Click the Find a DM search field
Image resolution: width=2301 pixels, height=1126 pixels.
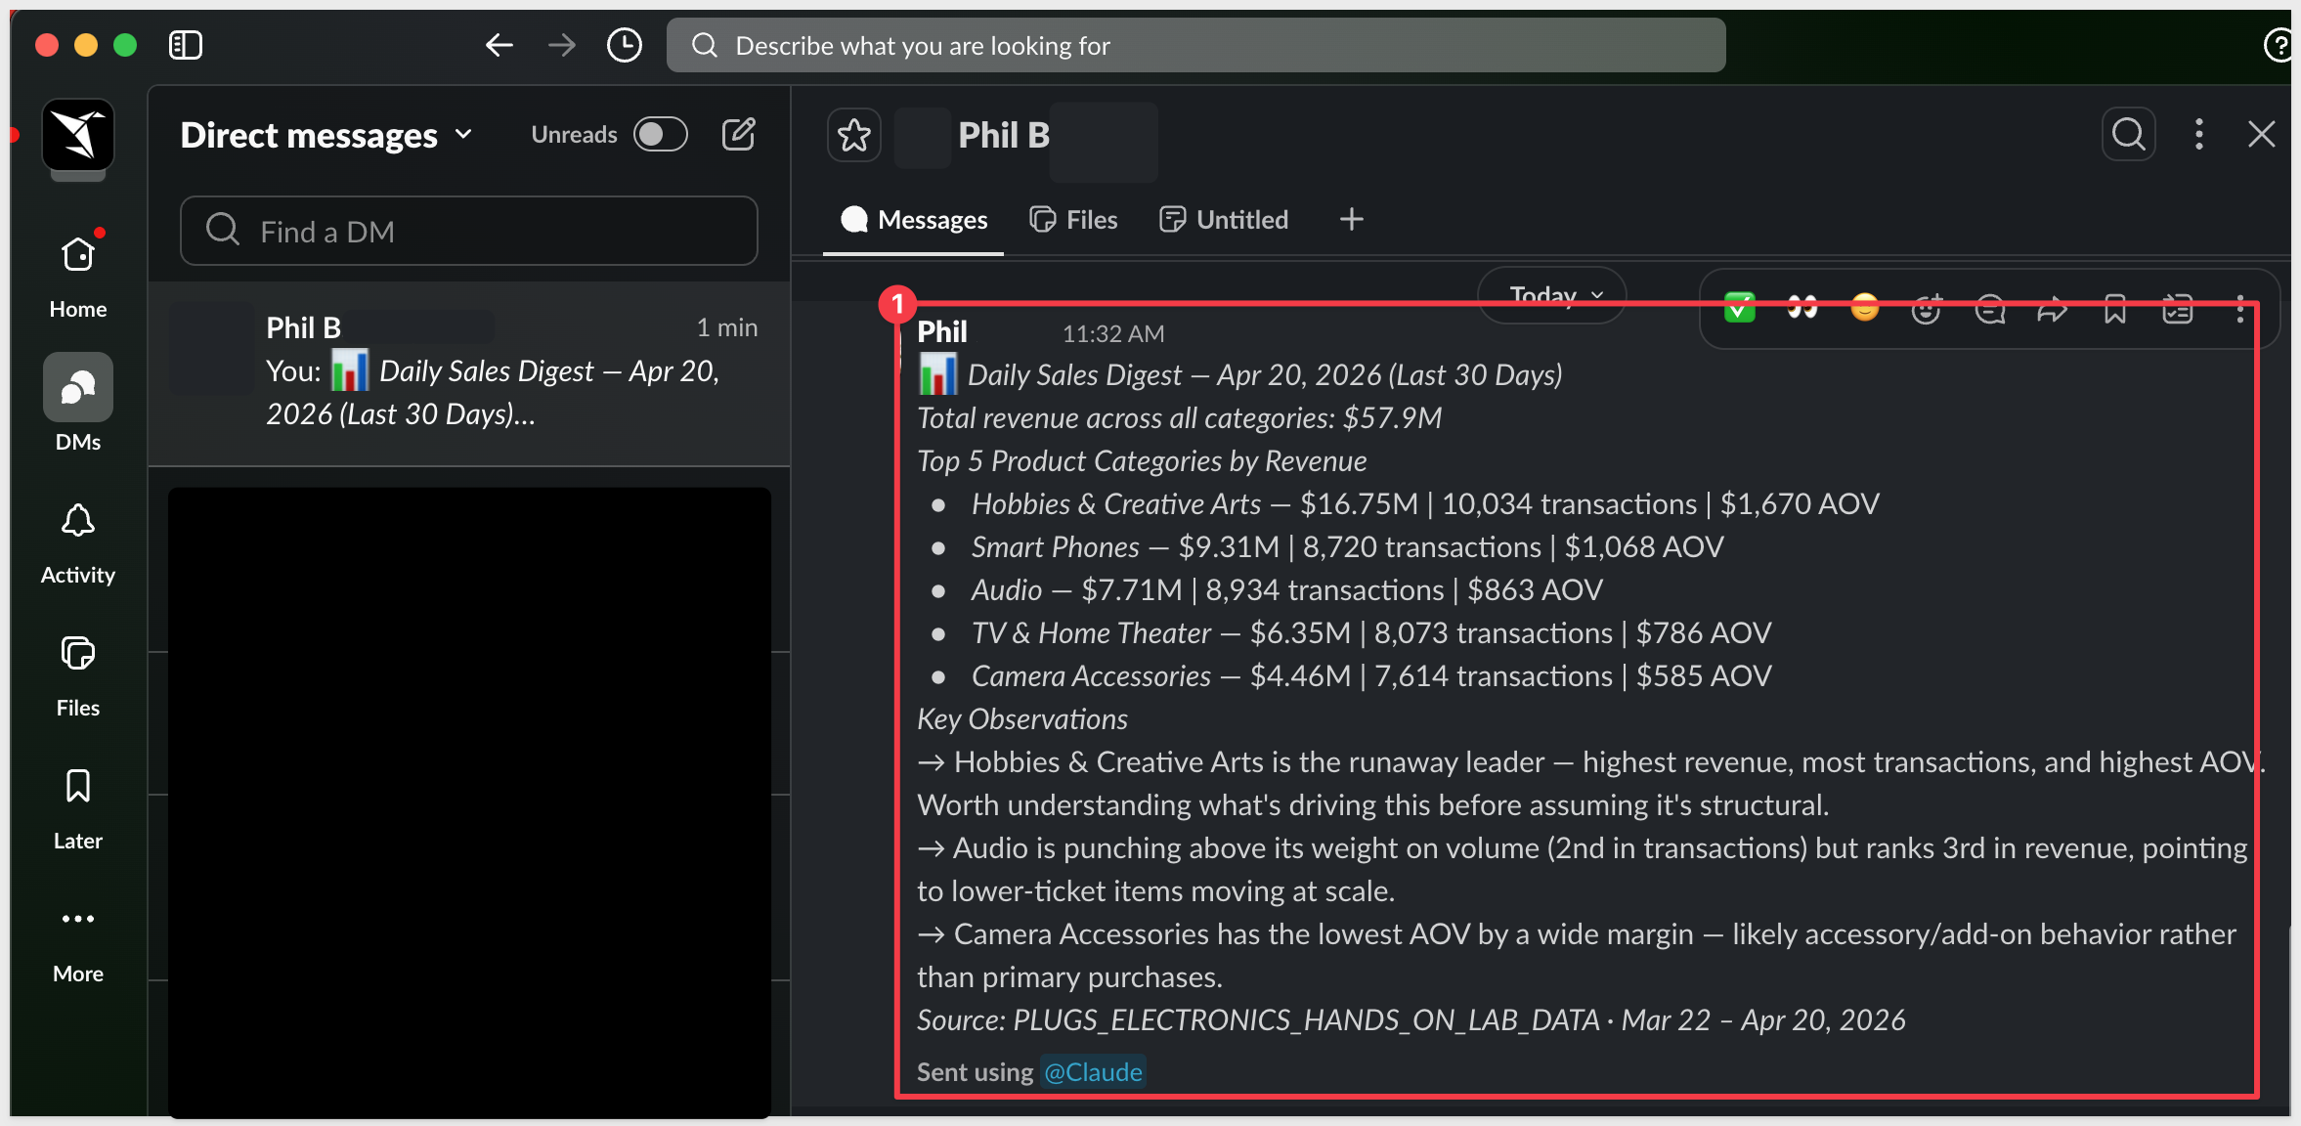pos(469,231)
